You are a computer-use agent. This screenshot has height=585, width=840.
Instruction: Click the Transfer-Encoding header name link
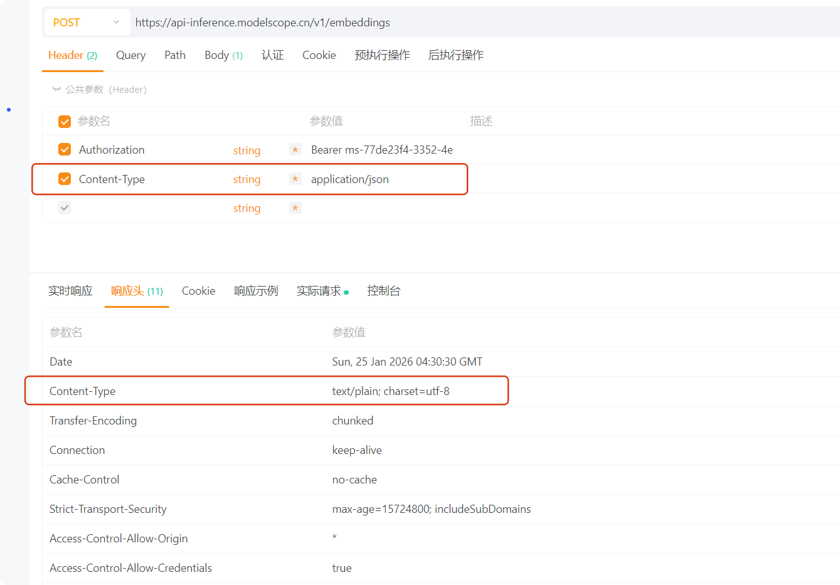pos(93,421)
